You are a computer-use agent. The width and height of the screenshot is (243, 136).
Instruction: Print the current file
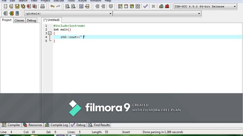(x=43, y=6)
